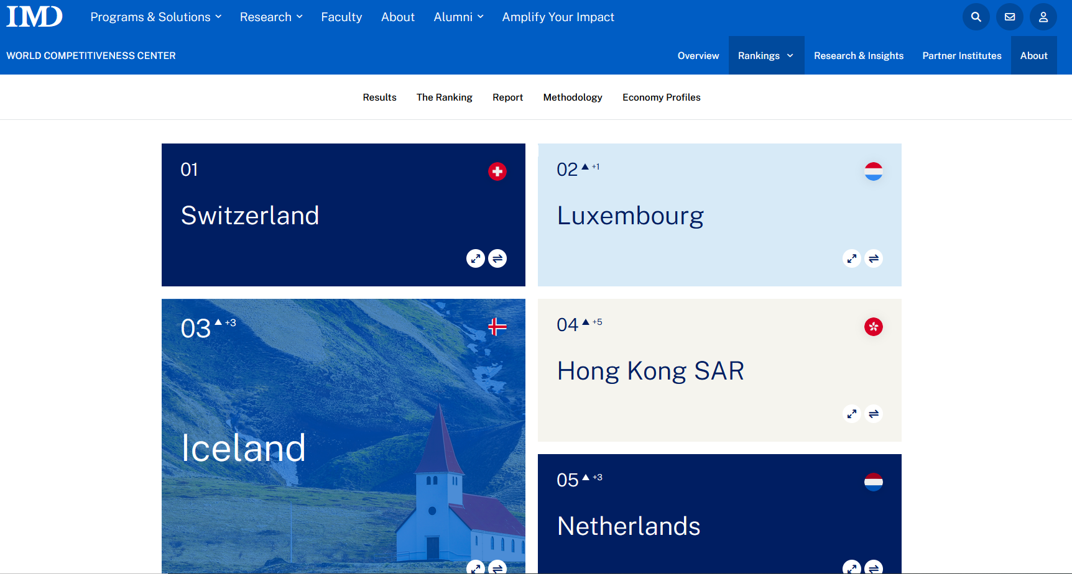Open Partner Institutes section
The image size is (1072, 574).
click(962, 55)
